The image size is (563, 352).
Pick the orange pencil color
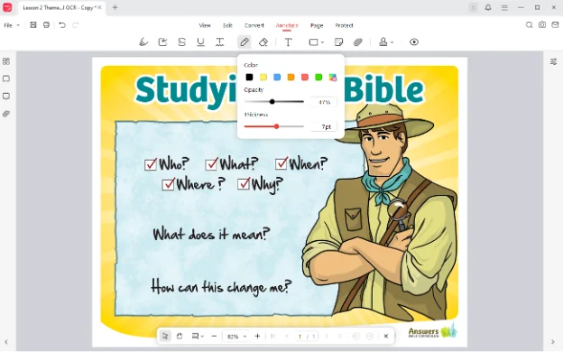pos(291,77)
